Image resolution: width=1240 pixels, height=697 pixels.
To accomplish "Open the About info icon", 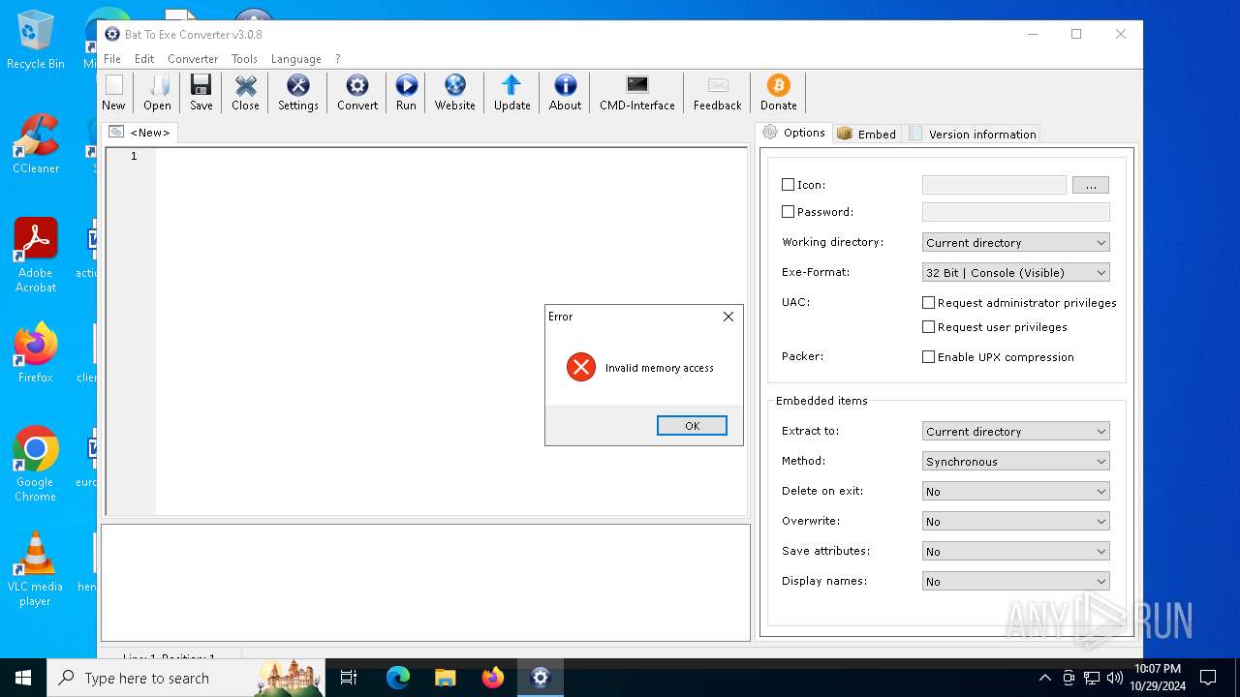I will point(565,93).
